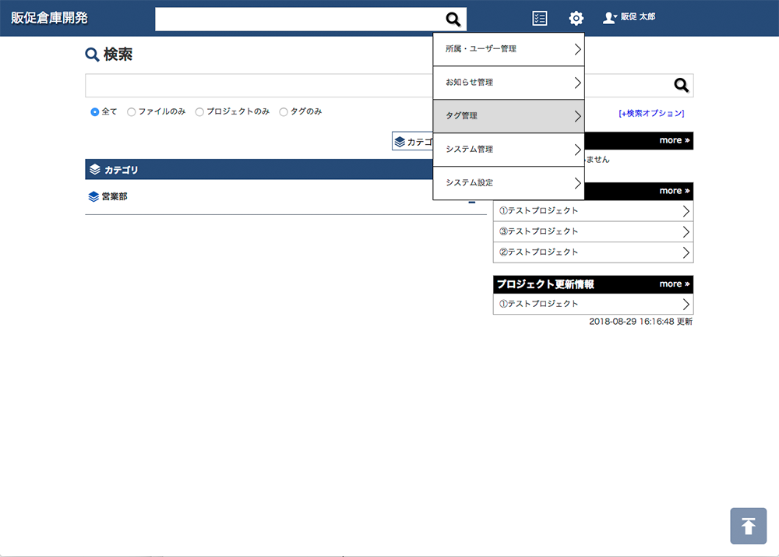The height and width of the screenshot is (557, 779).
Task: Click the 販促倉庫開発 site title
Action: [49, 18]
